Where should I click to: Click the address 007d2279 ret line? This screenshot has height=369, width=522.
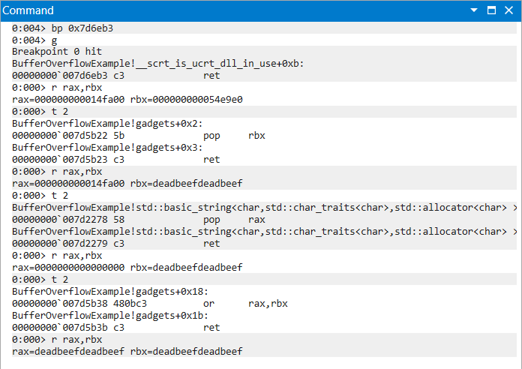(115, 244)
